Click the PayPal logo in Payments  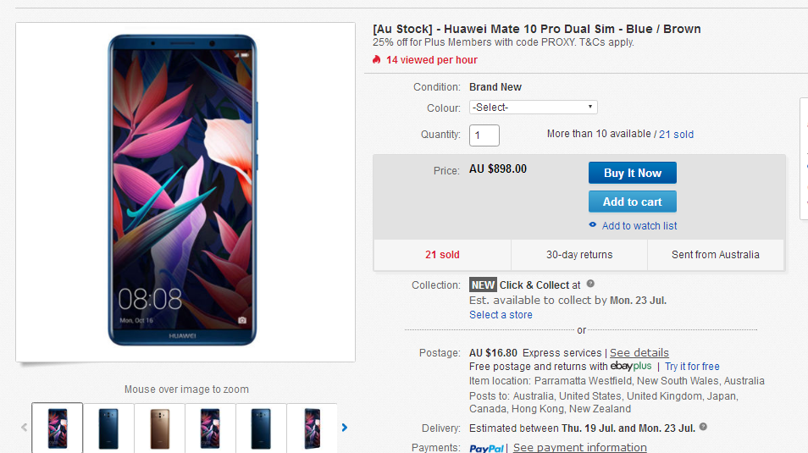point(486,449)
